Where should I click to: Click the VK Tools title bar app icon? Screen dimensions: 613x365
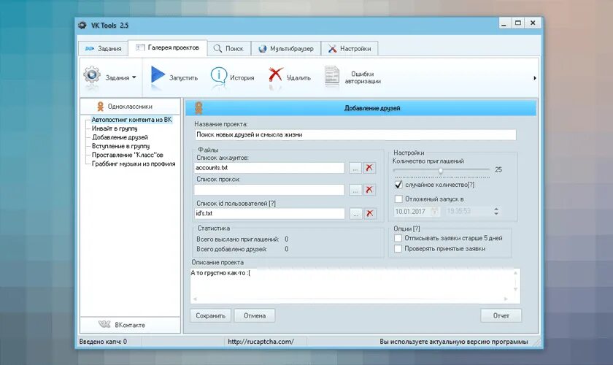pos(82,25)
